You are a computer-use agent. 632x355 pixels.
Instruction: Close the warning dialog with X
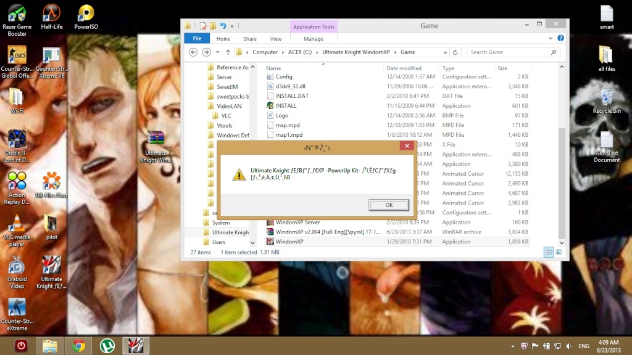(x=407, y=146)
